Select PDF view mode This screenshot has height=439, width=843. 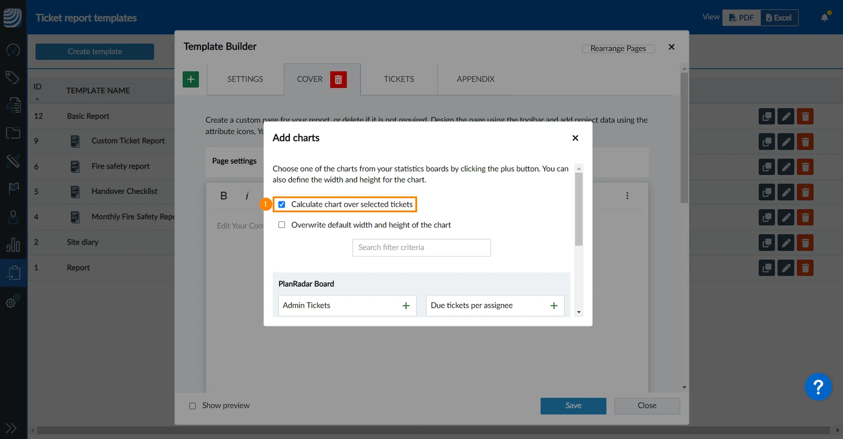(741, 18)
